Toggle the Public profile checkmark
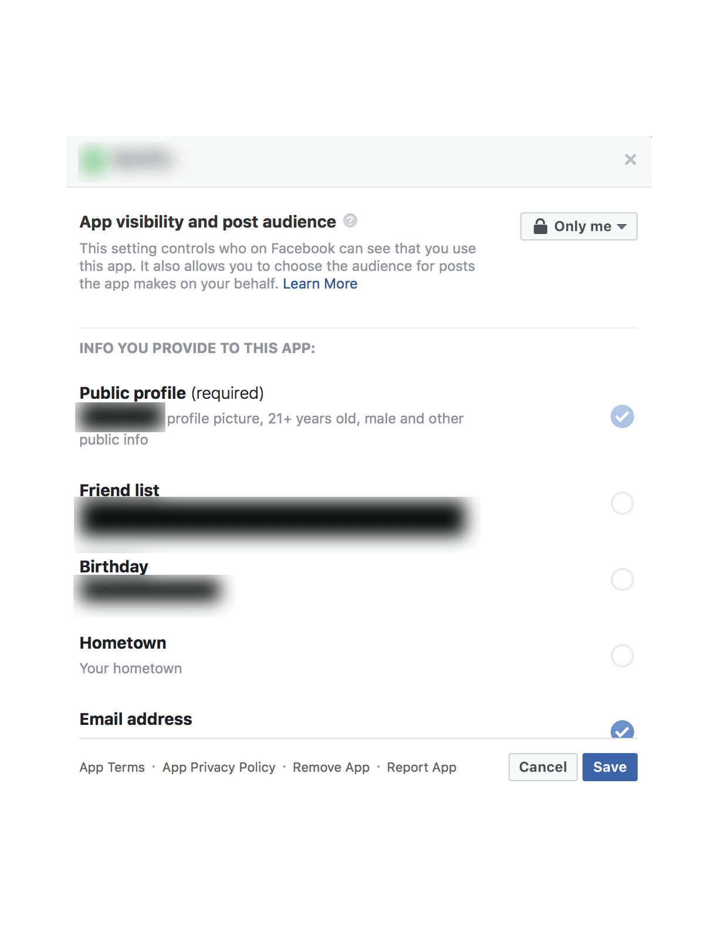This screenshot has height=929, width=718. coord(622,416)
